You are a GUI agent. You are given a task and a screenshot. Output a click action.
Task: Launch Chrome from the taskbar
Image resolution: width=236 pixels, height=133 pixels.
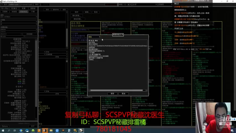pyautogui.click(x=21, y=130)
